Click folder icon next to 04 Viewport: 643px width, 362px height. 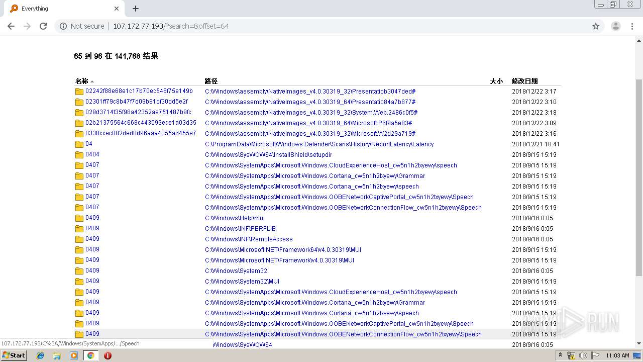79,144
